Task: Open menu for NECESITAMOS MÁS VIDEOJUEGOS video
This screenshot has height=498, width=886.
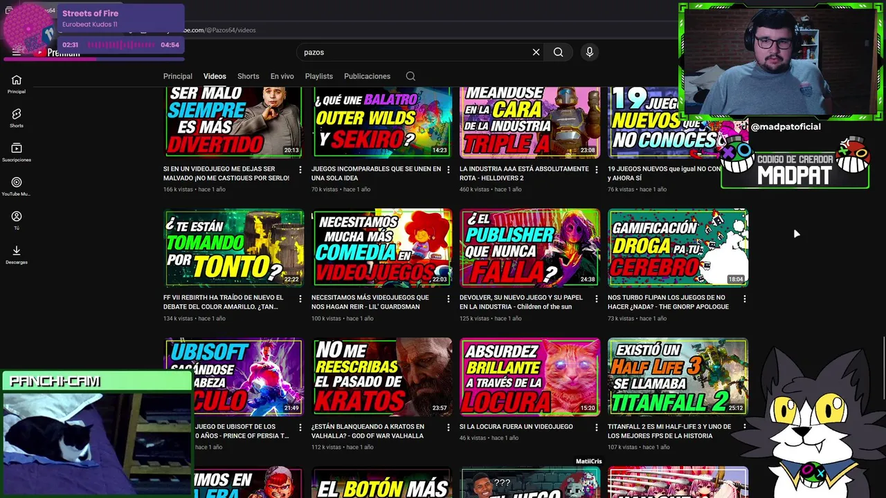Action: coord(448,299)
